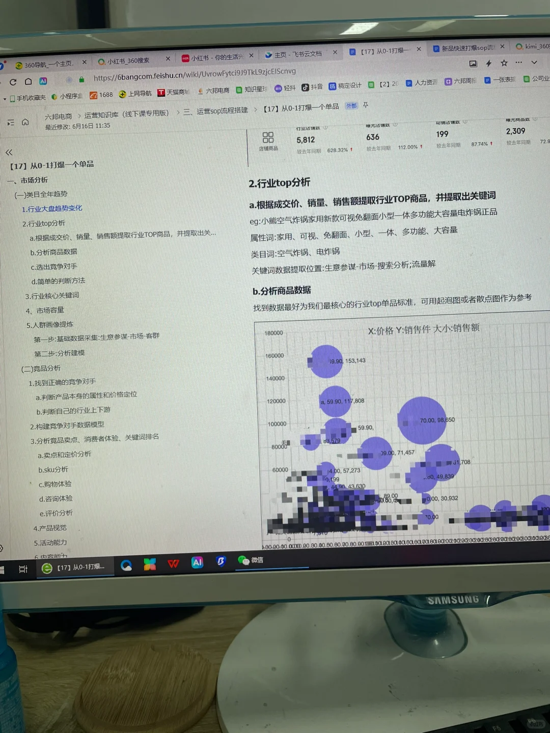This screenshot has width=550, height=733.
Task: Go to outline item 1.行业大盘趋势变化
Action: 51,209
